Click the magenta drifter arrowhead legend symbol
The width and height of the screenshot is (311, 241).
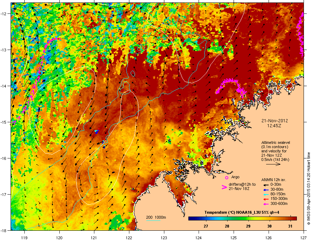click(224, 187)
